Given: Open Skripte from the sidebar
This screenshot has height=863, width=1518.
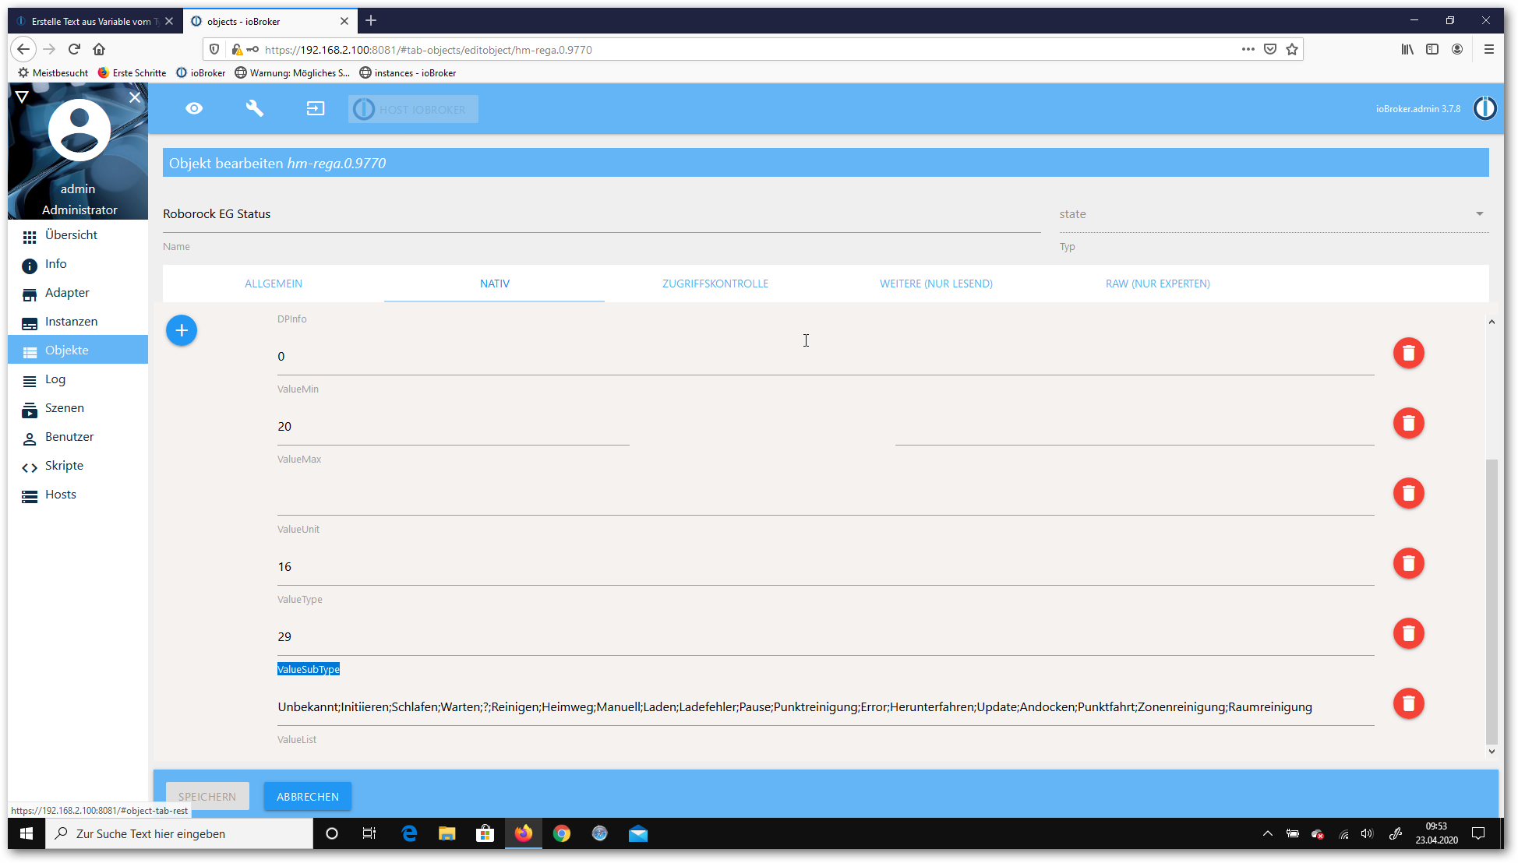Looking at the screenshot, I should pyautogui.click(x=64, y=466).
